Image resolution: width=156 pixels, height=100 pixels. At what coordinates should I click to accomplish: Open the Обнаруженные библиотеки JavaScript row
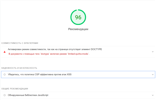pos(78,95)
